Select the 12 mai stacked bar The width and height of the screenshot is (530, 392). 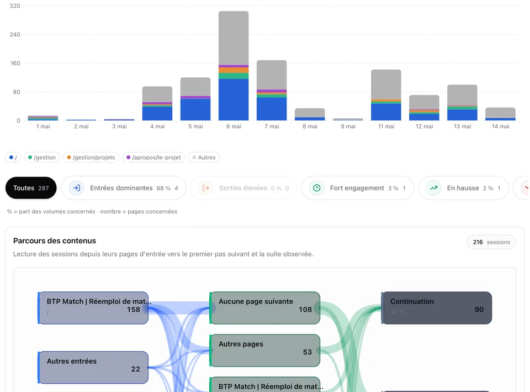click(424, 108)
